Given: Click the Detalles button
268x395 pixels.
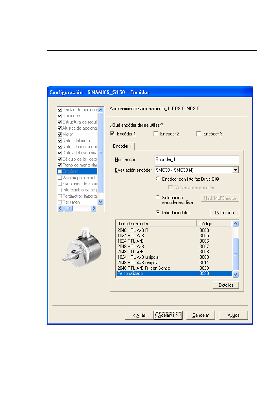Looking at the screenshot, I should point(226,285).
